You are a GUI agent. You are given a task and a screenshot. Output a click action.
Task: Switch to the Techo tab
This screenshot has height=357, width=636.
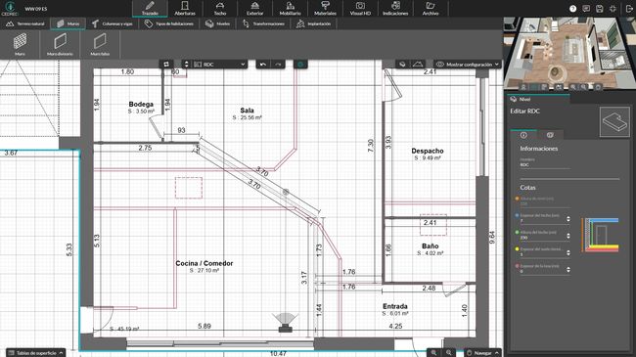220,9
